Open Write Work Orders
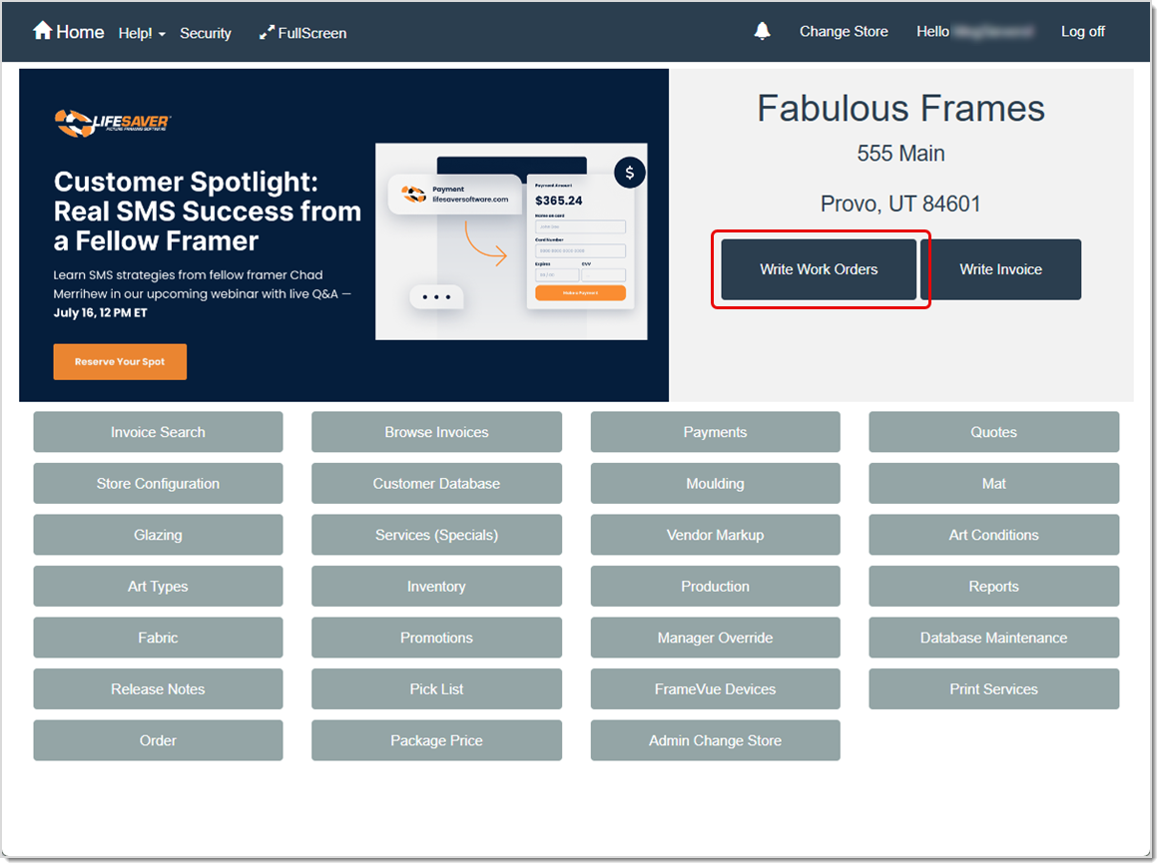 point(820,269)
